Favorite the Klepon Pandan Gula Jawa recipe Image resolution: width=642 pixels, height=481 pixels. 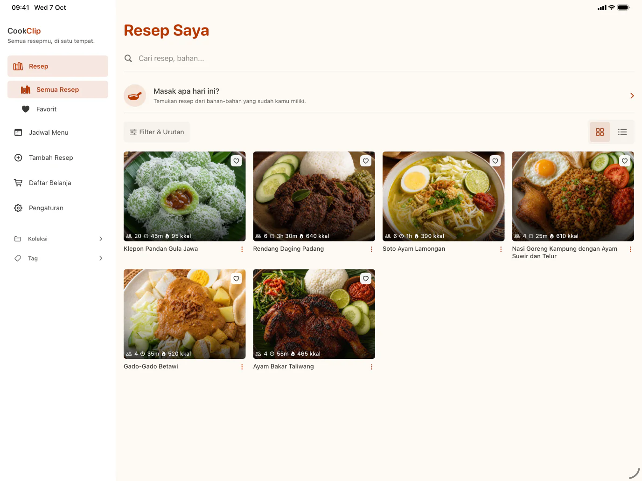pyautogui.click(x=237, y=161)
